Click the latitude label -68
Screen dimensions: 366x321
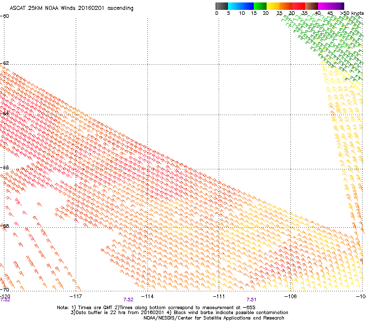pyautogui.click(x=4, y=226)
